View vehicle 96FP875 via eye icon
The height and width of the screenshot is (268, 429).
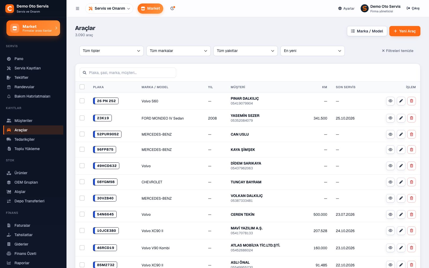[x=390, y=150]
